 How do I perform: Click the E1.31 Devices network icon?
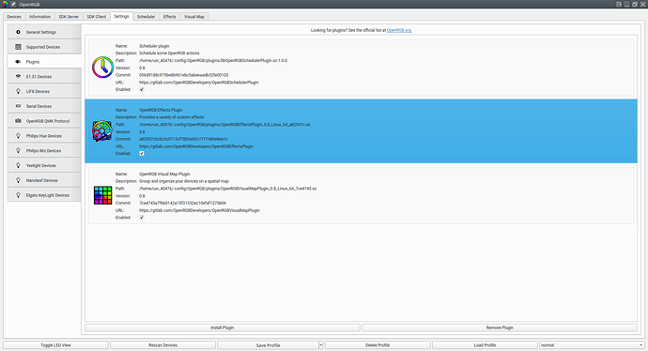coord(18,76)
